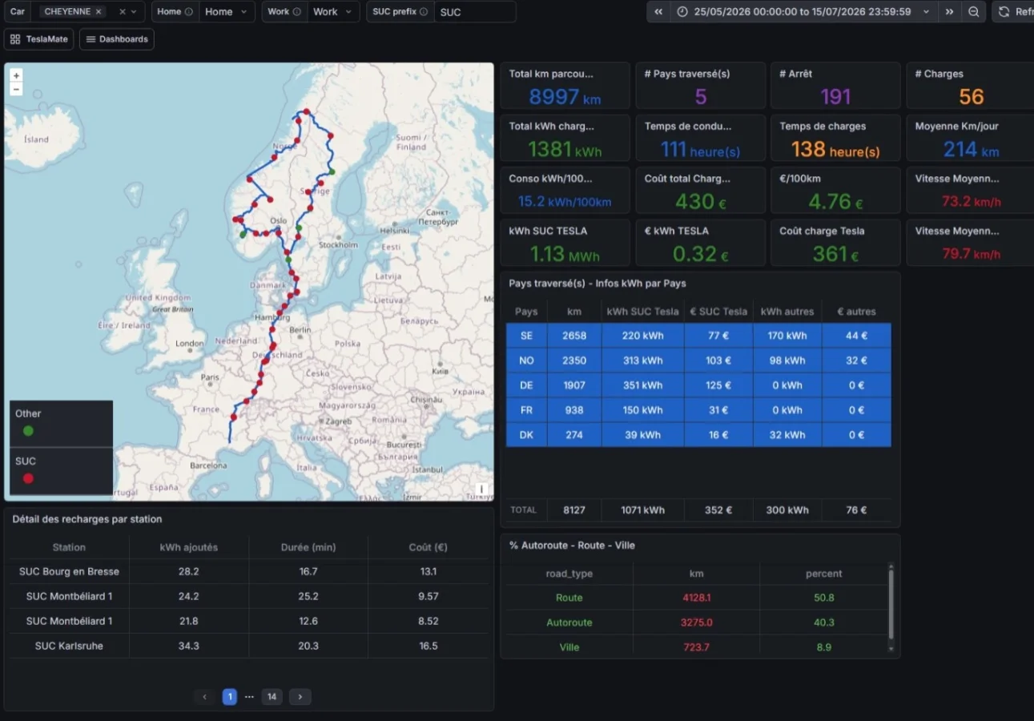Open the Work geofence dropdown
The width and height of the screenshot is (1034, 721).
pos(333,12)
